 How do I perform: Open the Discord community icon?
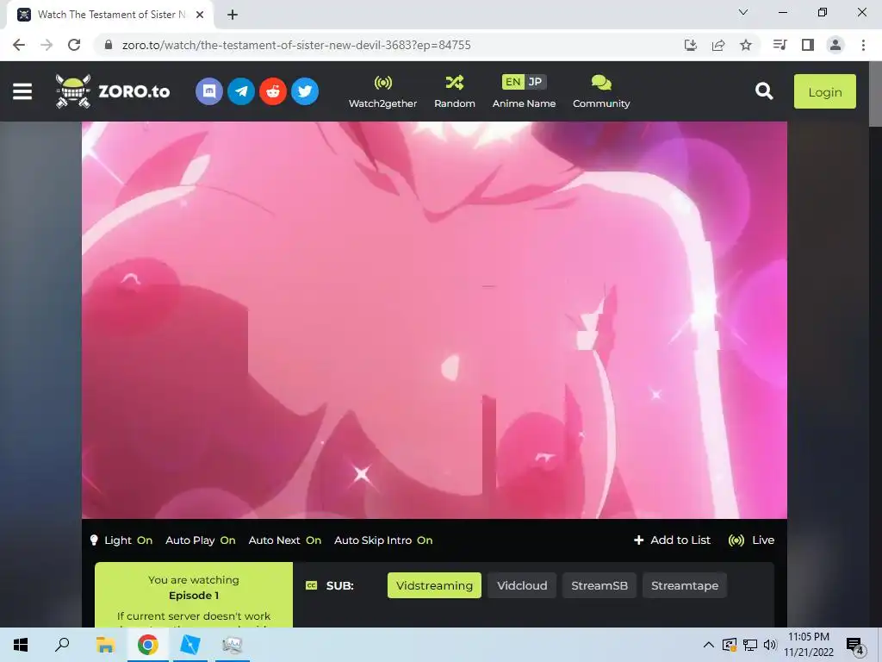[x=209, y=91]
